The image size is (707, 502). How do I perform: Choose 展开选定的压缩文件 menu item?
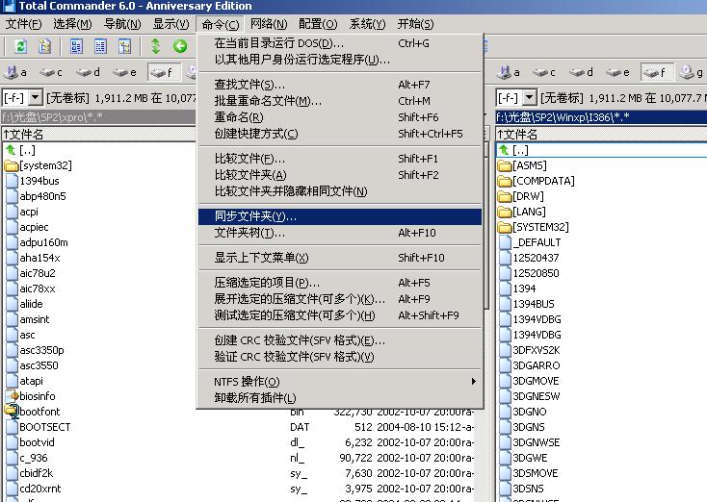340,299
